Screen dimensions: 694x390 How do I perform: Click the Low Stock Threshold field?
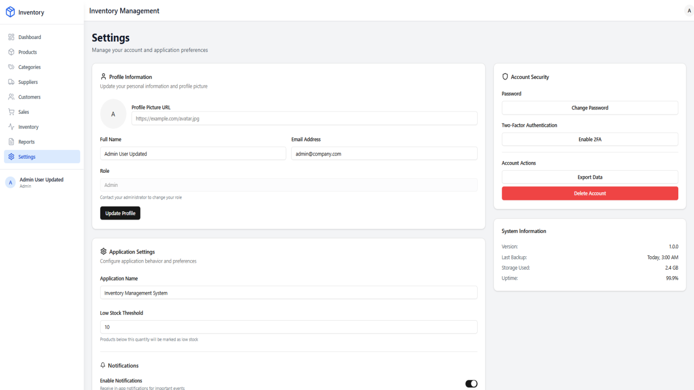[x=289, y=327]
